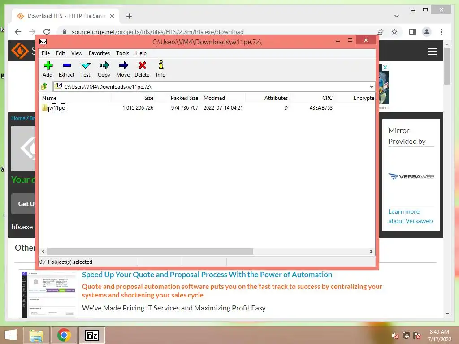Click SourceForge Home breadcrumb link
Screen dimensions: 459x344
pos(18,118)
